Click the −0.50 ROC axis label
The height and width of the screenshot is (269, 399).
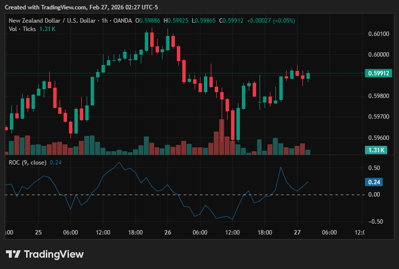375,222
